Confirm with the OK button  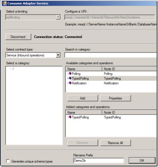(142, 160)
